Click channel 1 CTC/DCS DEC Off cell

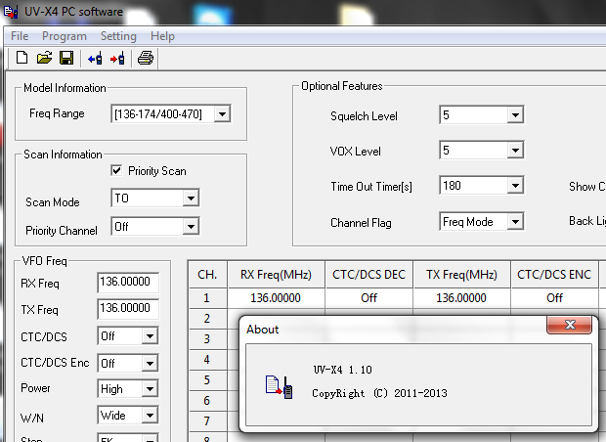point(369,298)
